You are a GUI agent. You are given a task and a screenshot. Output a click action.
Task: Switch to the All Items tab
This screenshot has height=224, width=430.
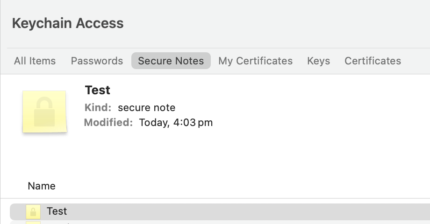click(x=35, y=61)
